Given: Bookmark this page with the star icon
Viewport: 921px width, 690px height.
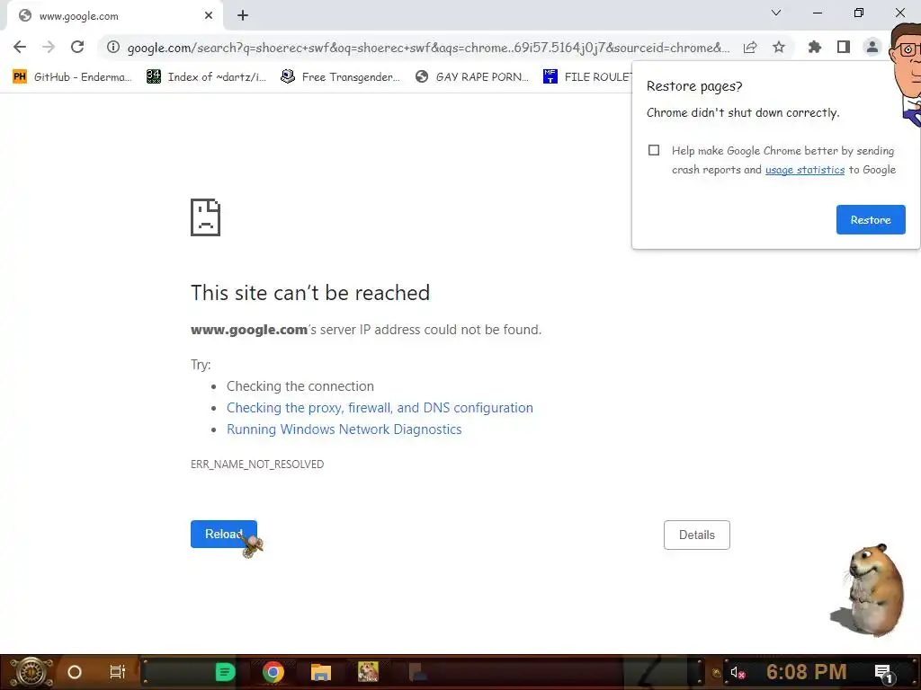Looking at the screenshot, I should click(x=779, y=47).
